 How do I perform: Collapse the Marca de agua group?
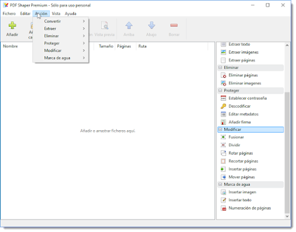click(220, 184)
